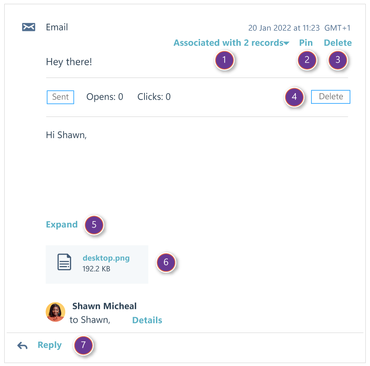Open the desktop.png attachment link
The image size is (370, 366).
pos(106,258)
